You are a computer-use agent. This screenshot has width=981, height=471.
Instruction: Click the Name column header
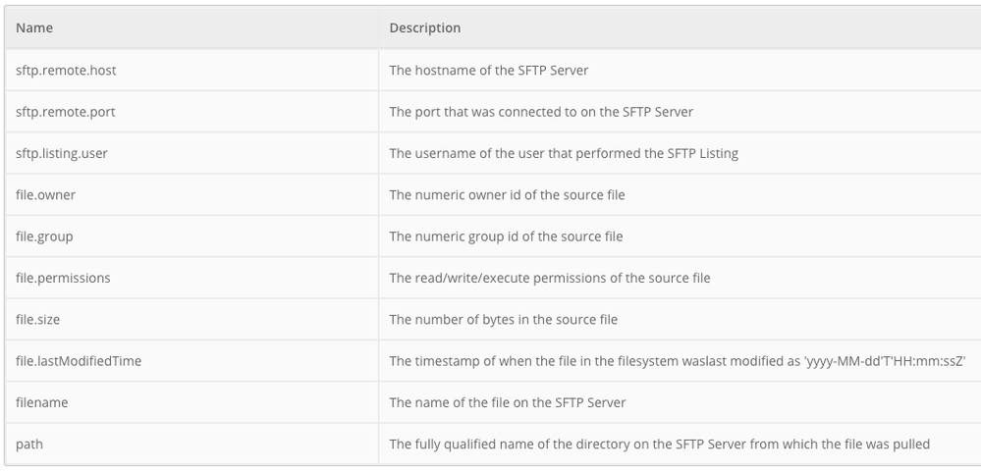(34, 27)
